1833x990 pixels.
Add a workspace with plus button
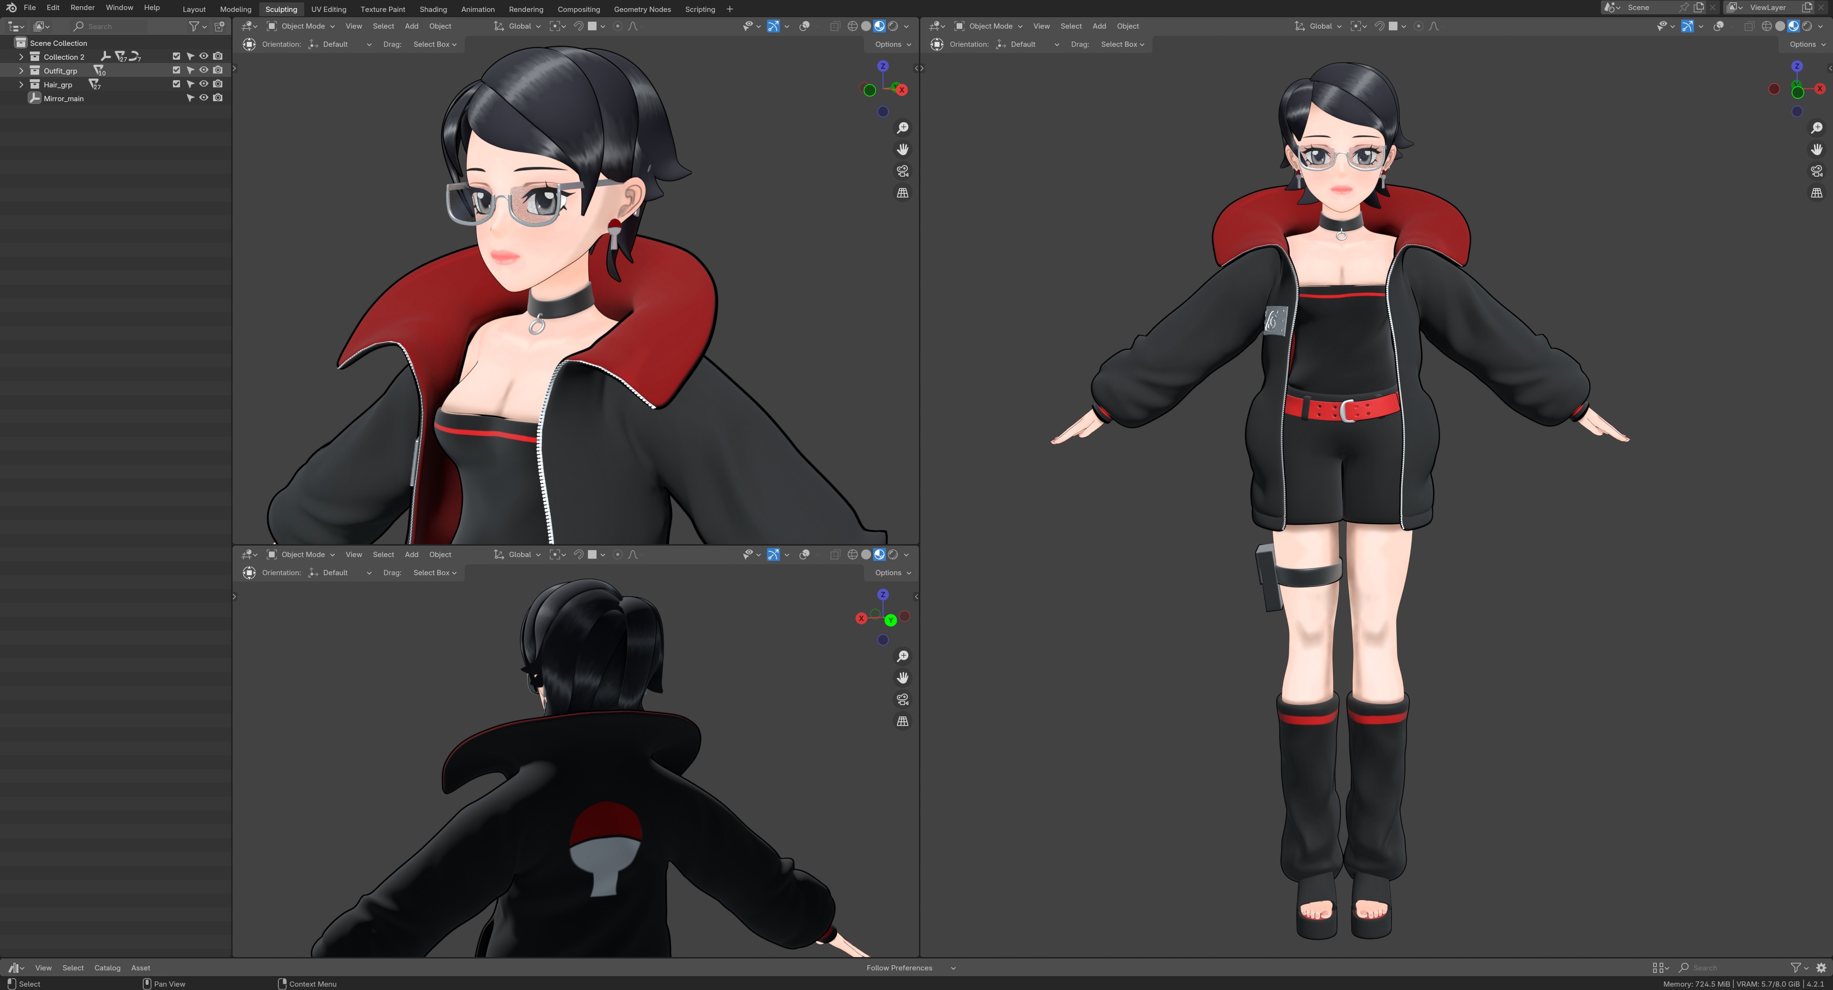click(729, 9)
